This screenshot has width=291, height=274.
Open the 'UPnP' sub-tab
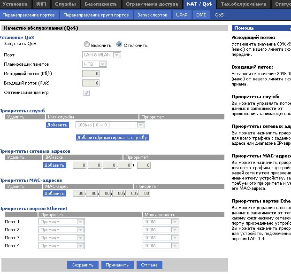(x=182, y=15)
